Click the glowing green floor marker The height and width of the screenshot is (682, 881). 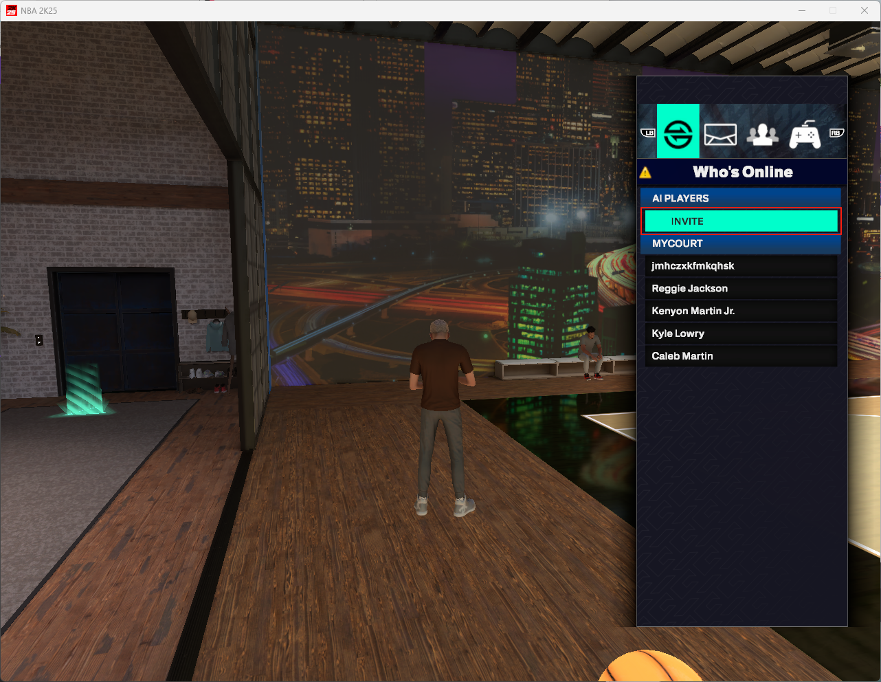tap(84, 390)
